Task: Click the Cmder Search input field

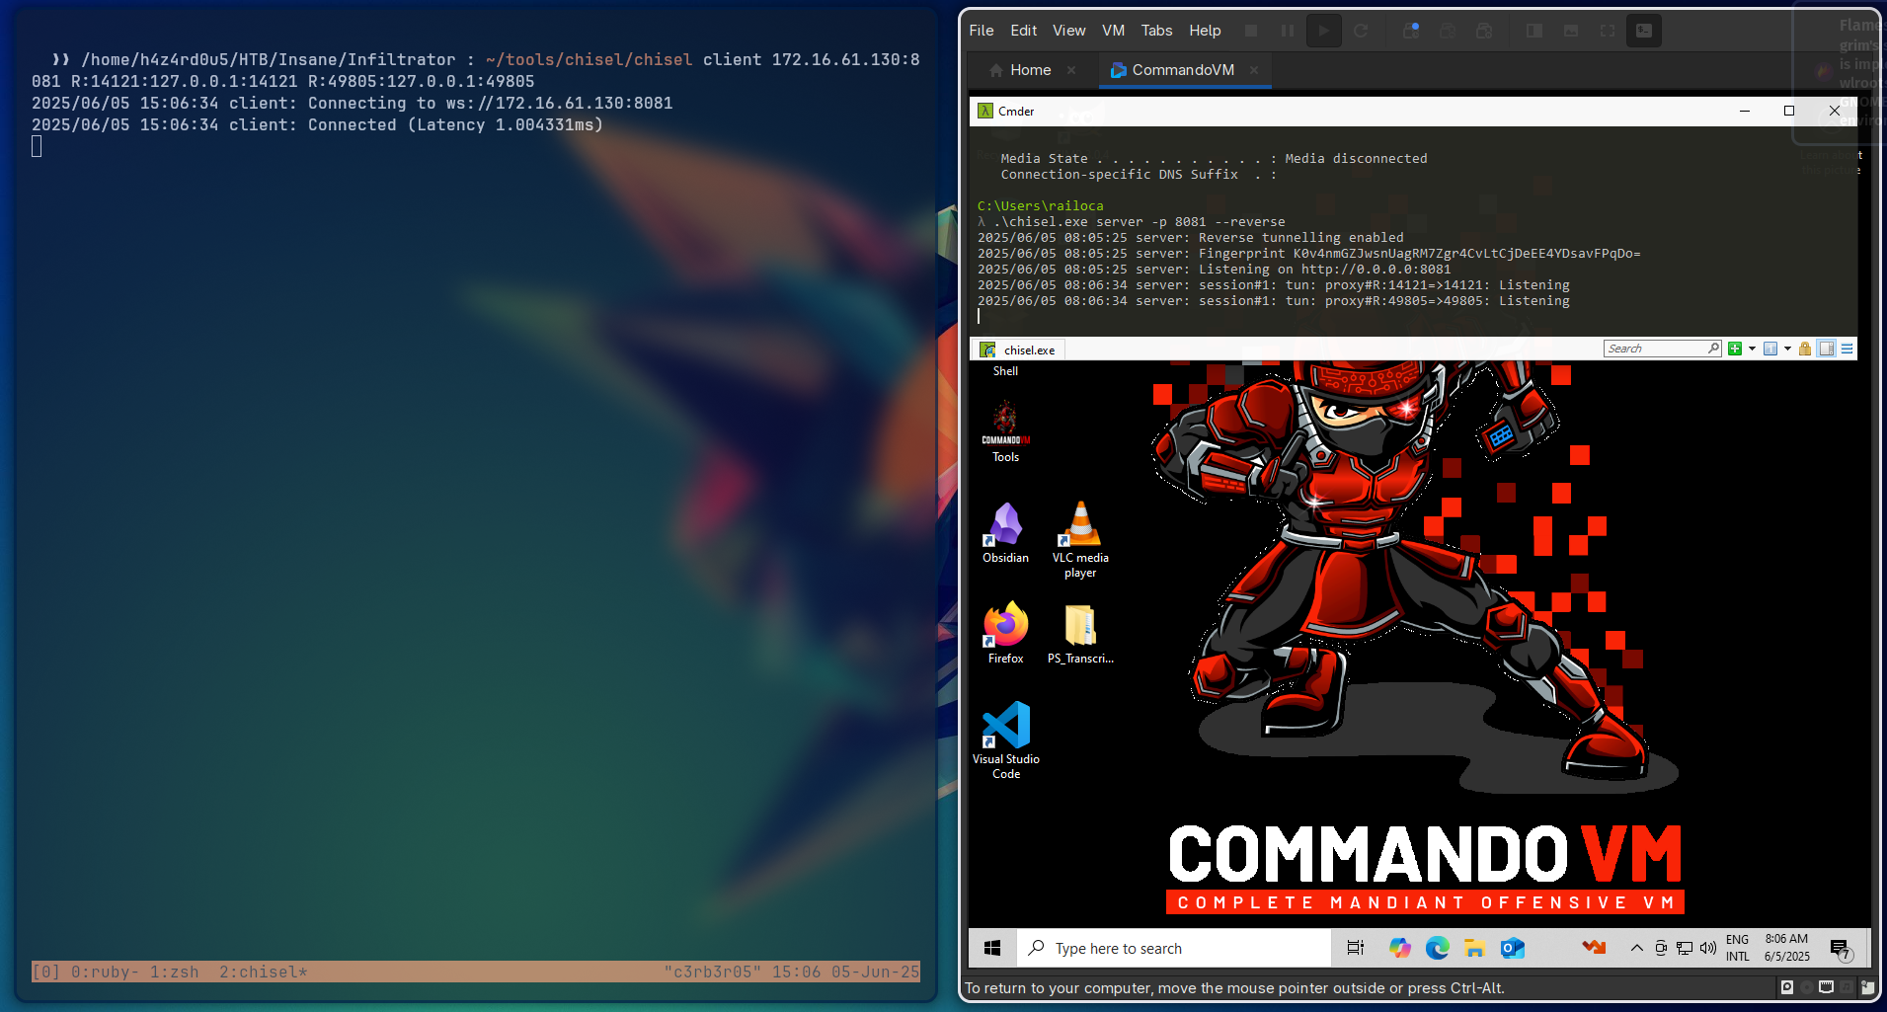Action: 1655,349
